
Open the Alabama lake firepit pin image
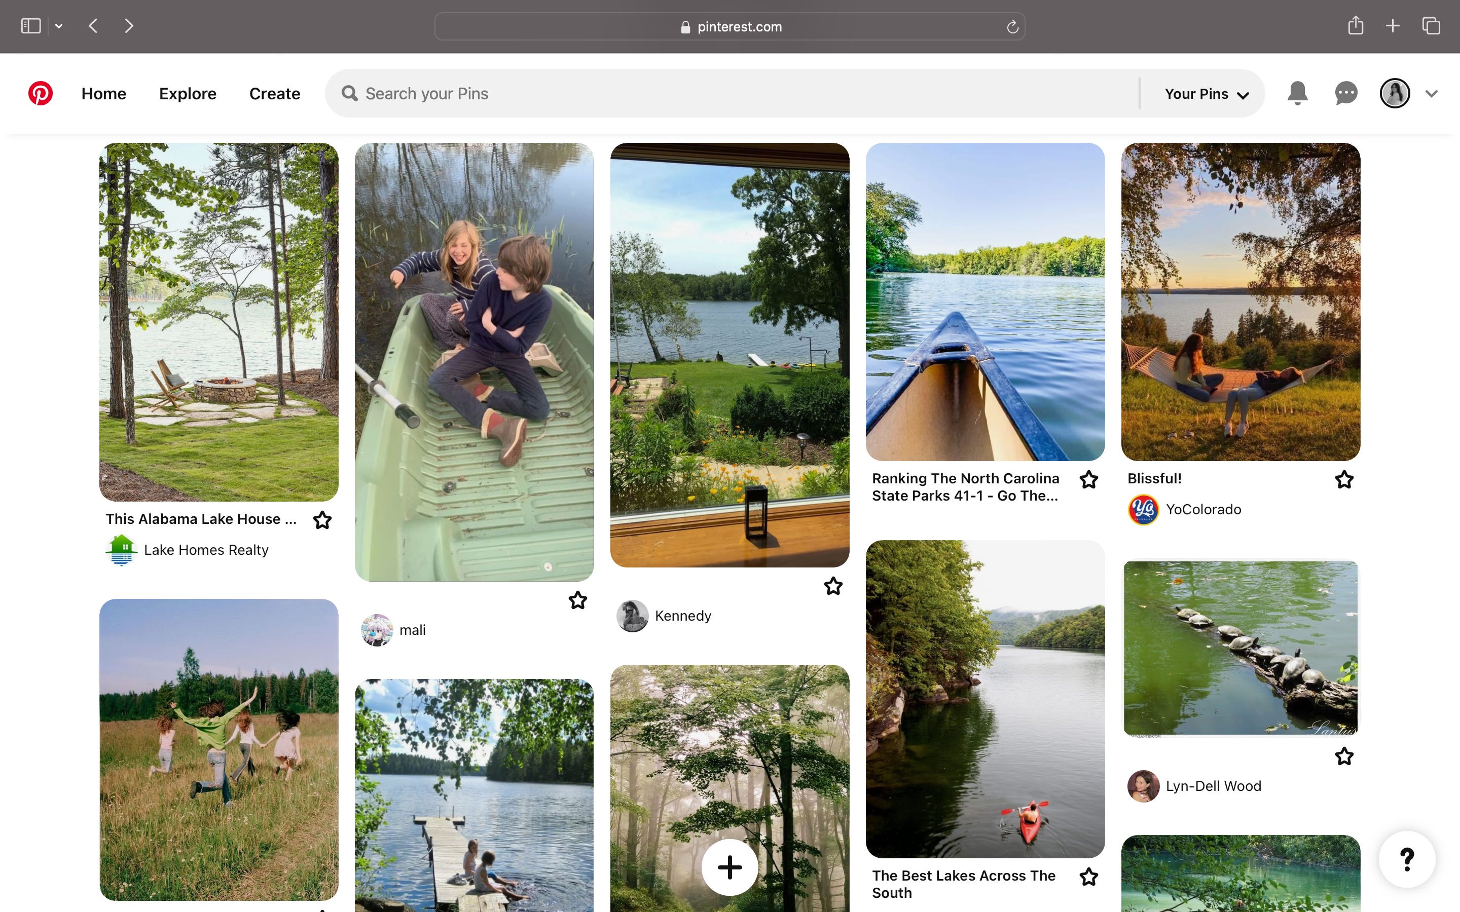219,322
